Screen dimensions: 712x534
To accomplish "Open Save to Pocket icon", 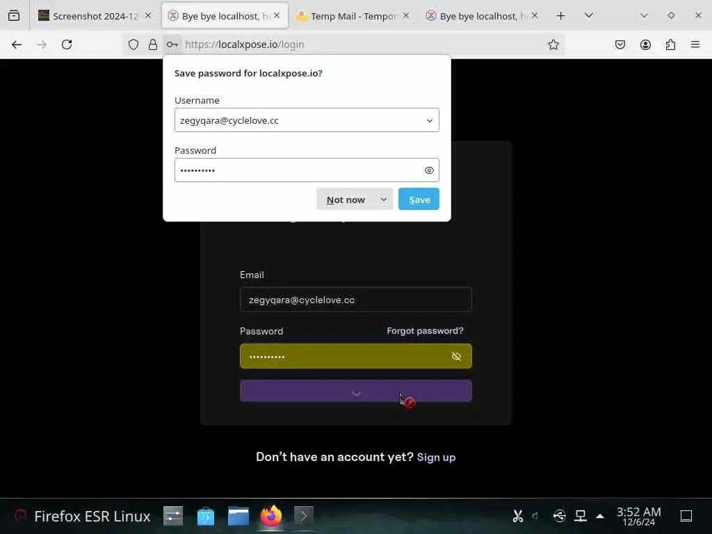I will pyautogui.click(x=620, y=44).
